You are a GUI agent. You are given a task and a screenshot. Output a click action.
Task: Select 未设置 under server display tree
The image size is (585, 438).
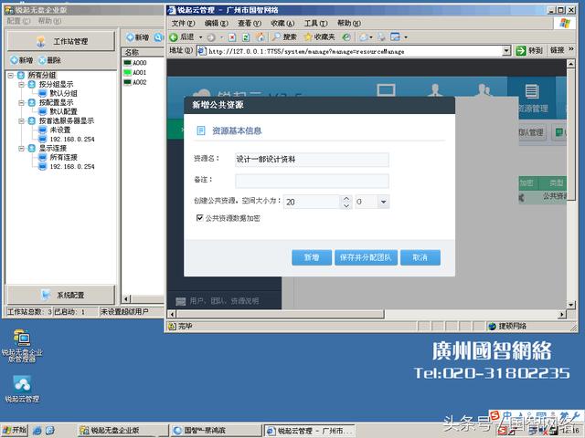coord(59,130)
